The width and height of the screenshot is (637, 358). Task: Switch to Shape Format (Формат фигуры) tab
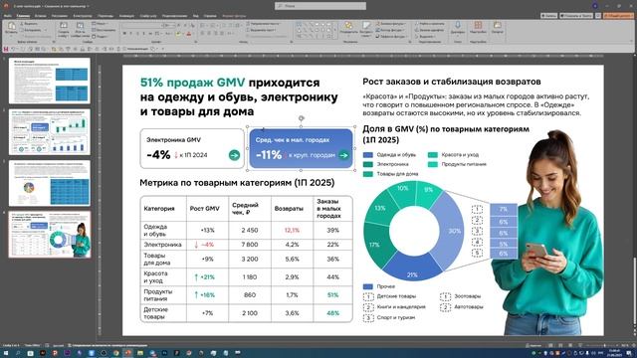[234, 16]
